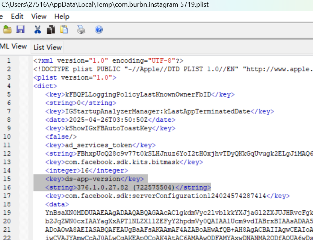313x240 pixels.
Task: Click the <false/> tag on line 10
Action: tap(61, 137)
